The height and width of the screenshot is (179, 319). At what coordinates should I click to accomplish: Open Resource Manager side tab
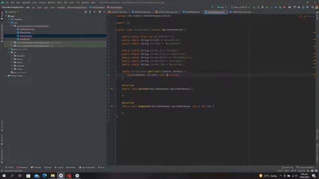(2, 32)
